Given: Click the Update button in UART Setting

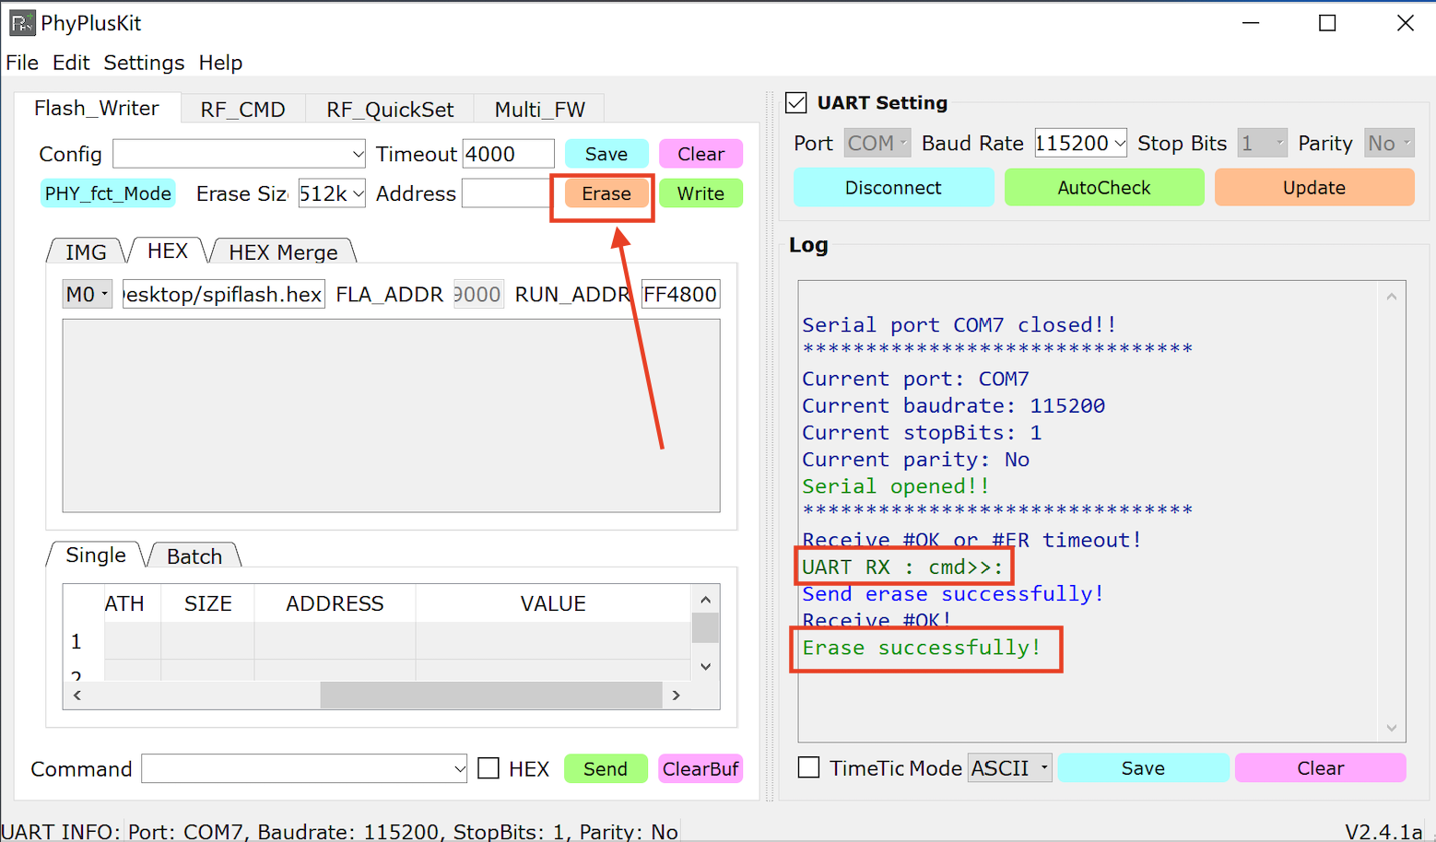Looking at the screenshot, I should pyautogui.click(x=1314, y=187).
